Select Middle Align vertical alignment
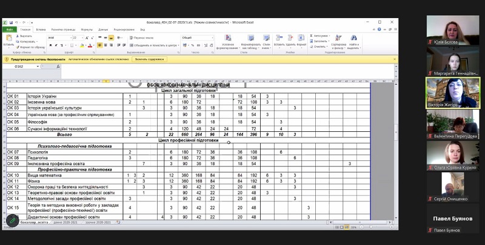The width and height of the screenshot is (485, 245). [105, 38]
